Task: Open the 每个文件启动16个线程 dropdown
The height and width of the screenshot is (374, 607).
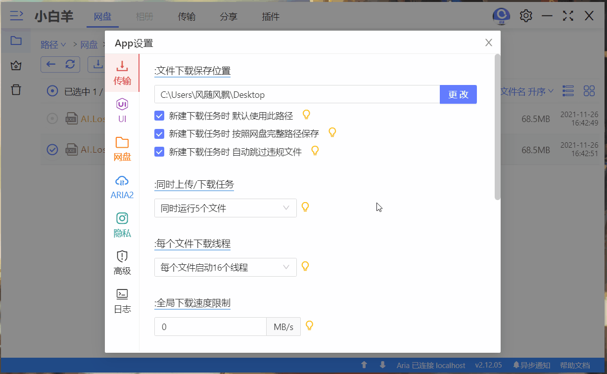Action: (226, 267)
